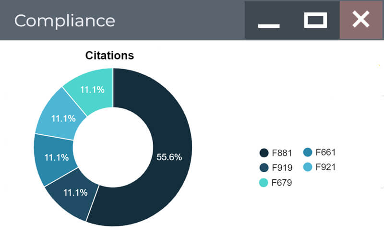The width and height of the screenshot is (384, 236).
Task: Toggle the F679 legend color dot
Action: tap(264, 182)
